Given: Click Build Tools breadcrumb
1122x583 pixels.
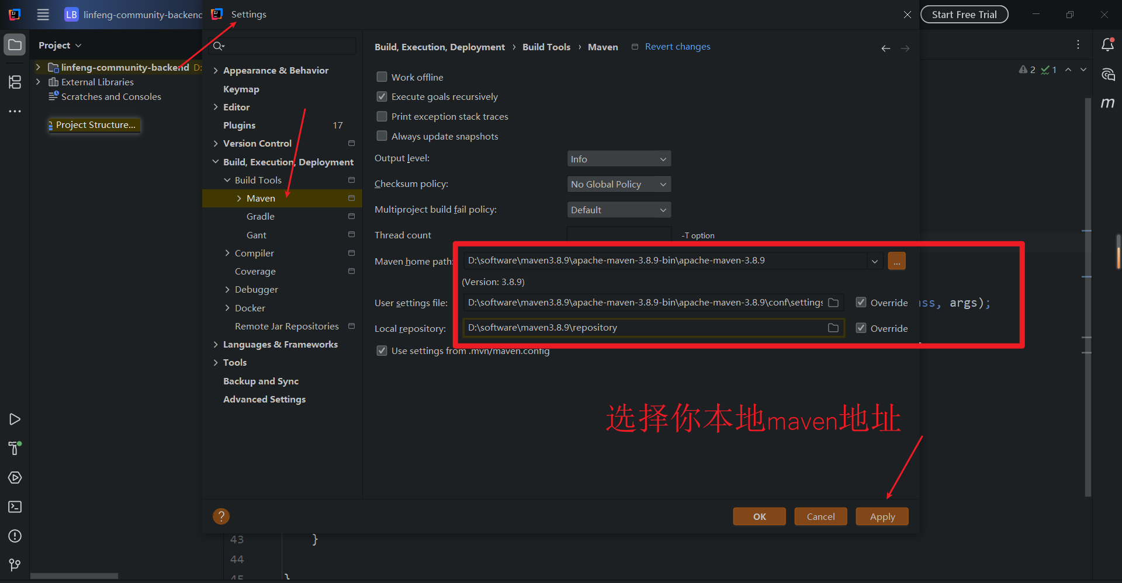Looking at the screenshot, I should click(546, 47).
